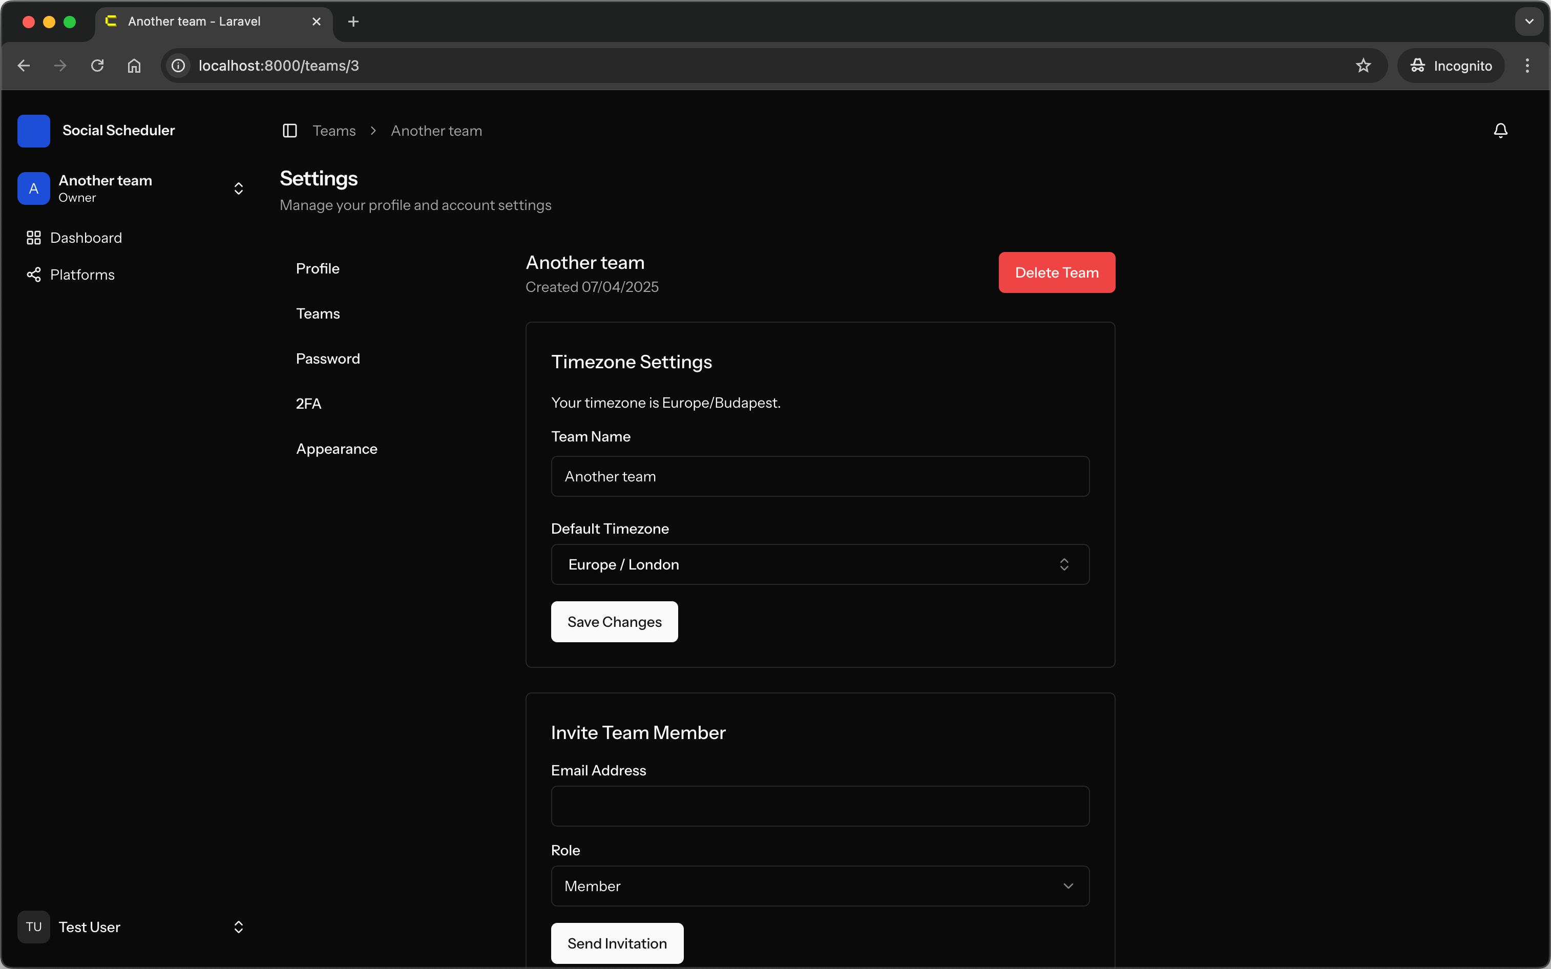Open the Another team switcher
This screenshot has height=969, width=1551.
click(132, 188)
